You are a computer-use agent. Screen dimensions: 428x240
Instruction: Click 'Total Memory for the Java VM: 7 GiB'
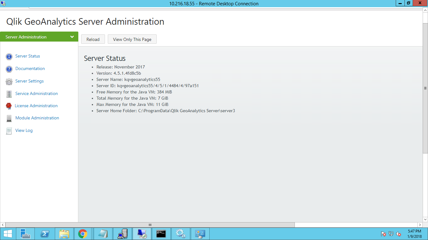click(x=132, y=98)
